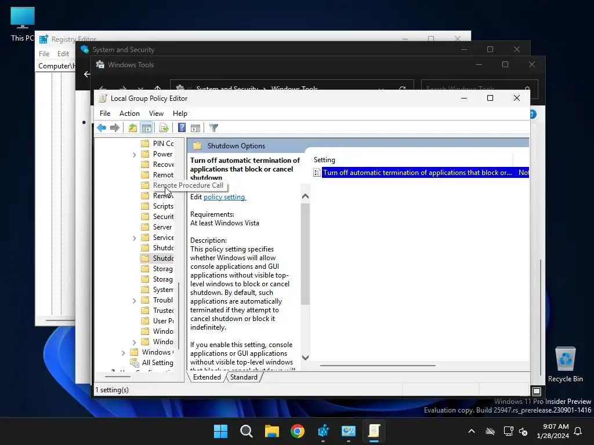The width and height of the screenshot is (594, 445).
Task: Select the All Settings tree node
Action: tap(152, 363)
